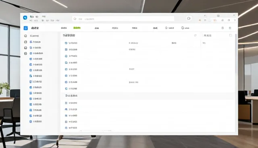Select the first radio option in the tab row
This screenshot has height=148, width=258.
[x=166, y=28]
